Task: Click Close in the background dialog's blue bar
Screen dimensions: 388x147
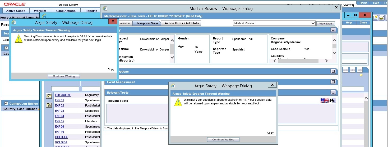Action: point(363,23)
